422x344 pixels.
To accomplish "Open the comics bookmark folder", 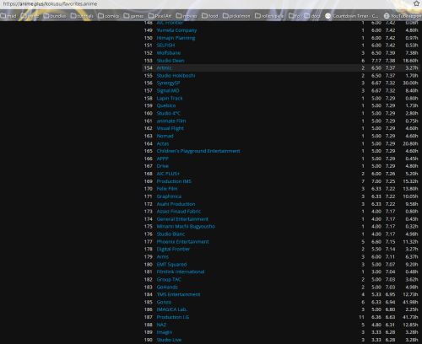I will point(109,16).
